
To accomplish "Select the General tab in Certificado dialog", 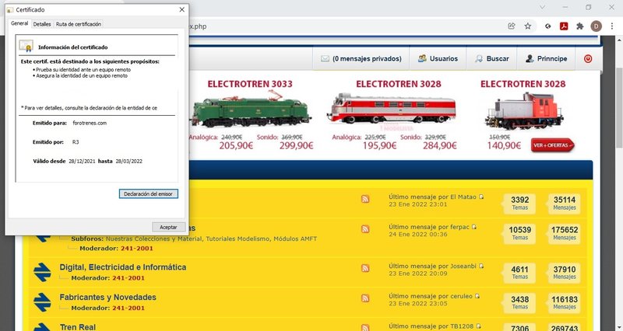I will coord(19,23).
